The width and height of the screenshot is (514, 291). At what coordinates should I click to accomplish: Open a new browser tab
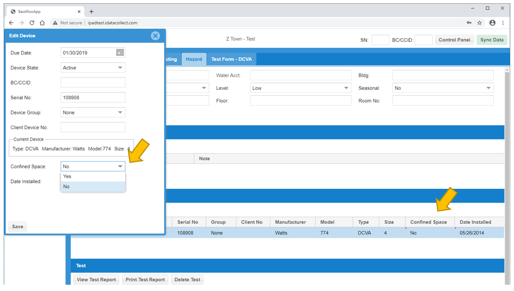[x=91, y=12]
